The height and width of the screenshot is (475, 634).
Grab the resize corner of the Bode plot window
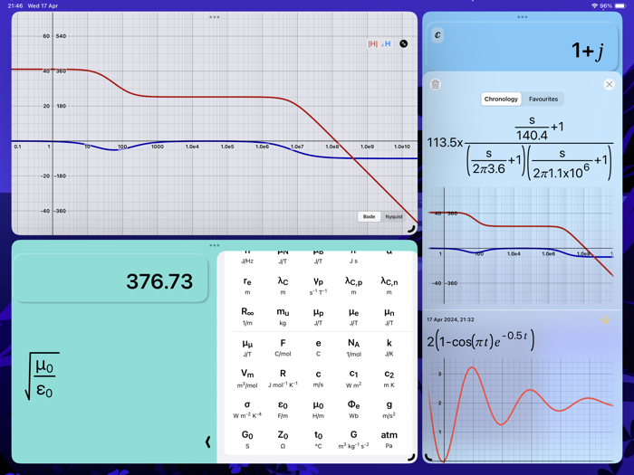[x=412, y=229]
